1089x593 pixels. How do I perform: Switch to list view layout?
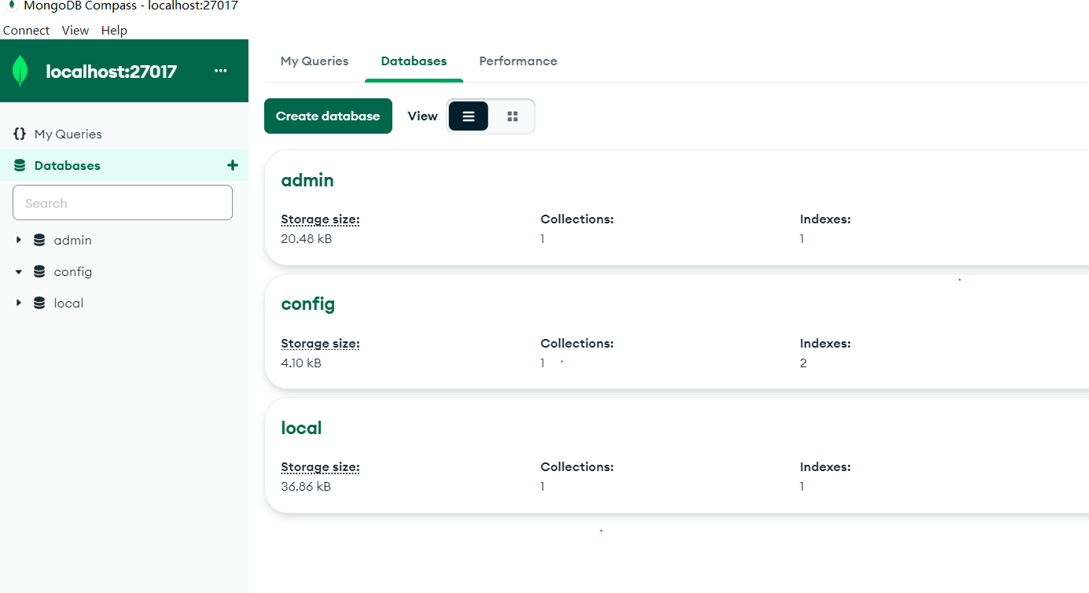(469, 116)
